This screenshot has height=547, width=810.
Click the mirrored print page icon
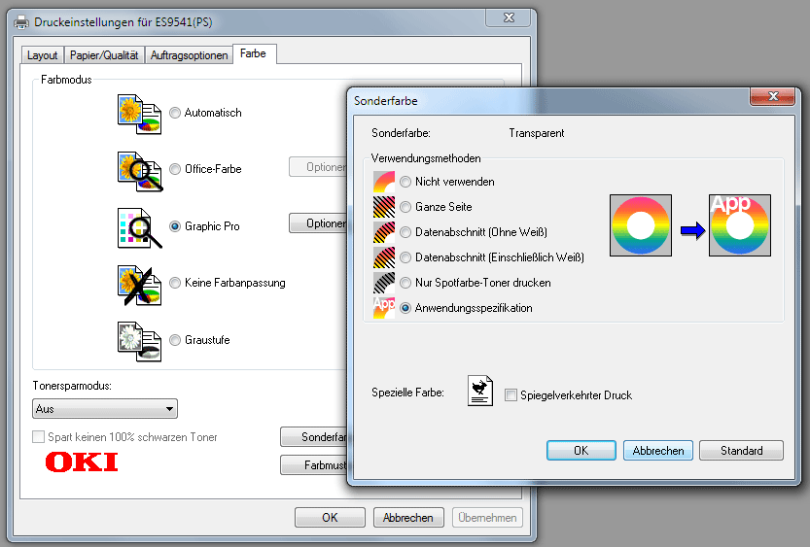pyautogui.click(x=480, y=391)
